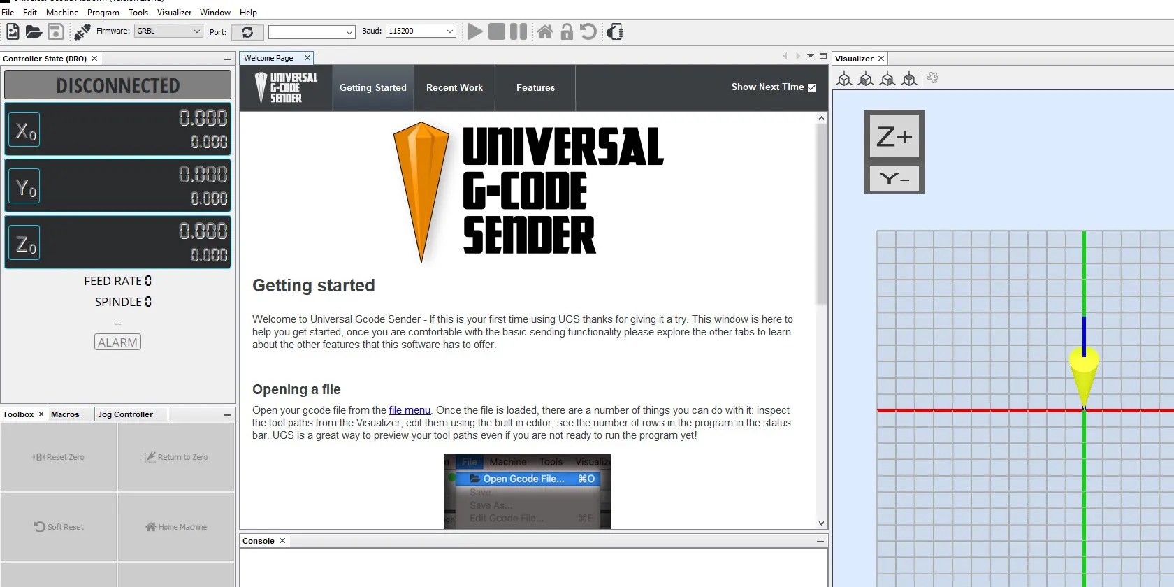Click the home machine toolbar icon
1174x587 pixels.
coord(545,31)
